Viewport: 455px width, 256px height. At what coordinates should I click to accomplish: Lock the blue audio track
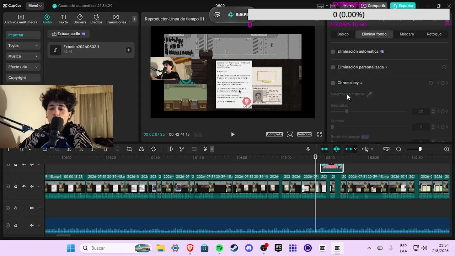(16, 225)
